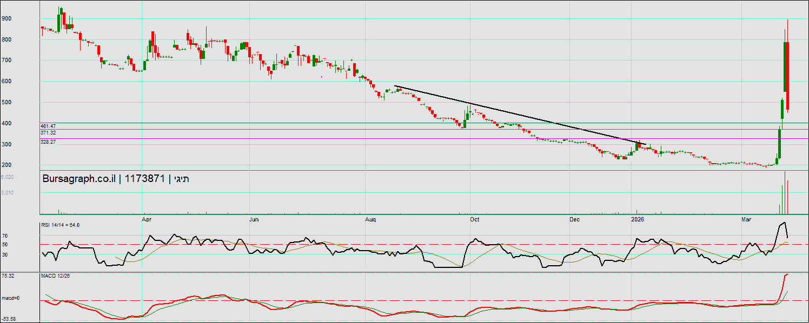809x323 pixels.
Task: Click the 401.47 price level label
Action: (x=48, y=126)
